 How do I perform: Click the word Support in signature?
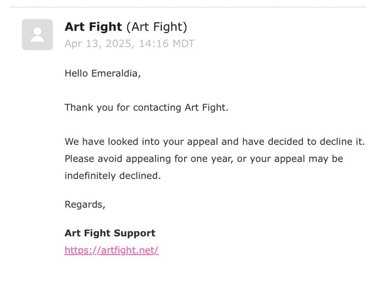tap(135, 234)
